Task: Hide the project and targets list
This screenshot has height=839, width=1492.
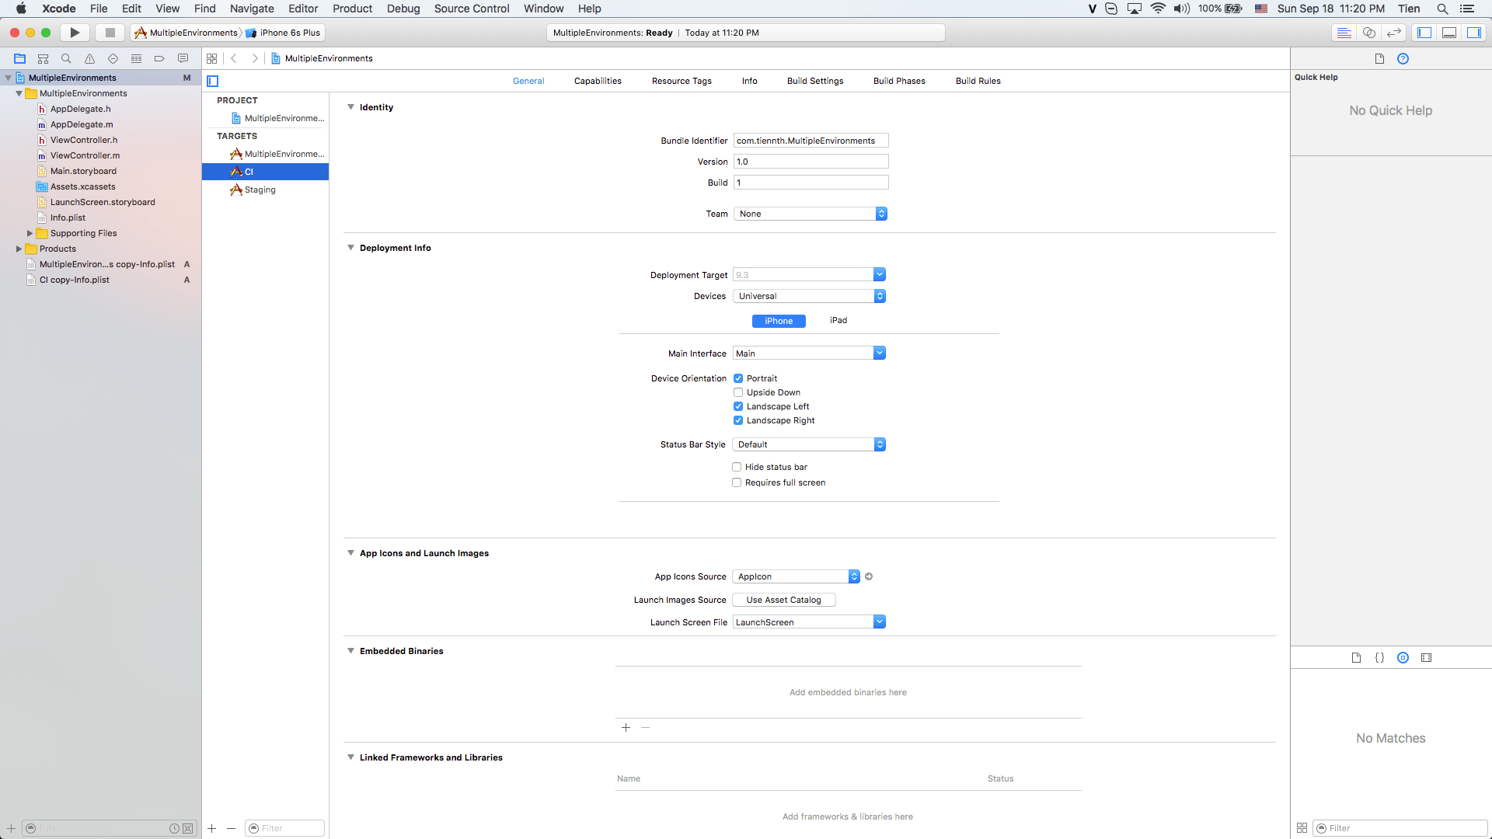Action: click(213, 81)
